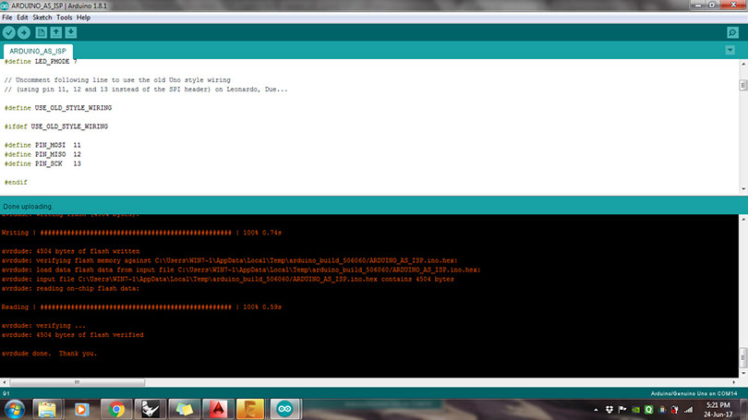
Task: Click the console vertical scrollbar thumb
Action: tap(742, 357)
